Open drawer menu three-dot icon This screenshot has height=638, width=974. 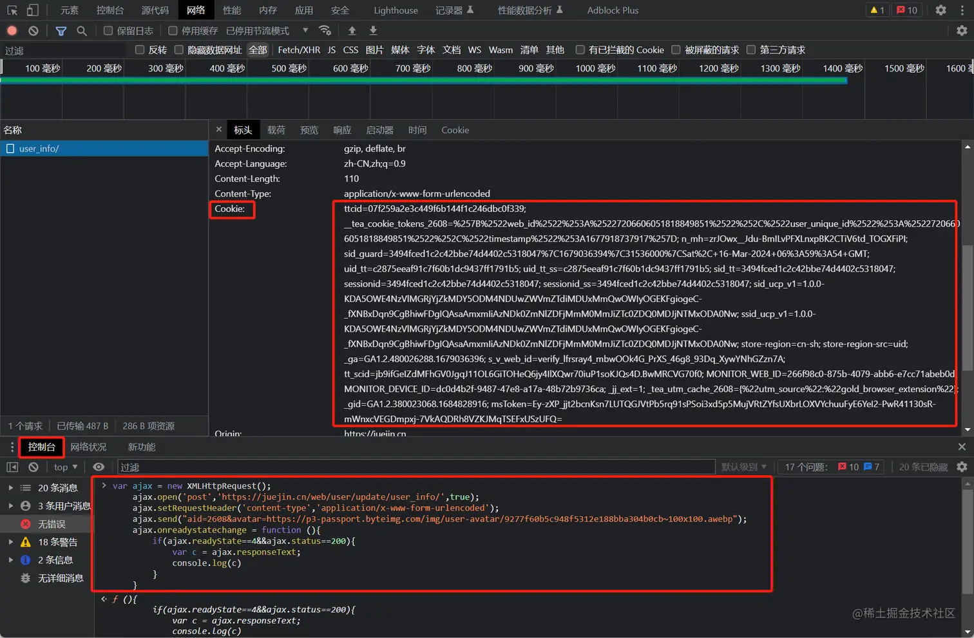pyautogui.click(x=12, y=447)
